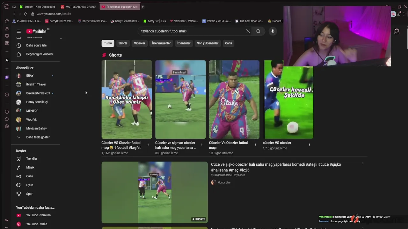This screenshot has height=229, width=408.
Task: Open berry_vlr | Kick bookmark
Action: (x=155, y=21)
